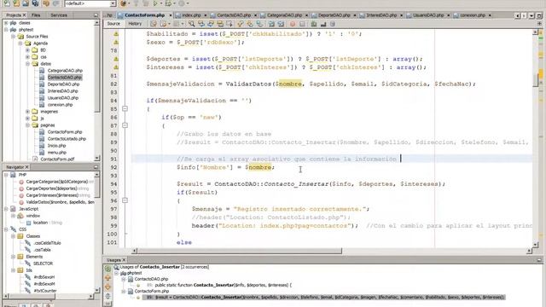546x307 pixels.
Task: Click the red Start Macro Recording icon
Action: click(x=292, y=24)
